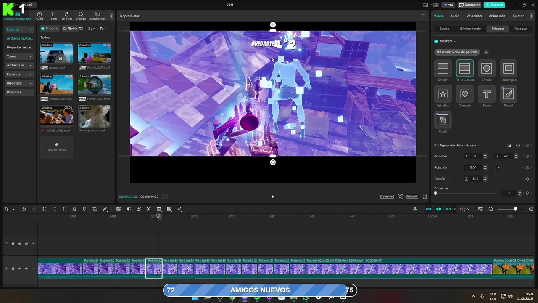Screen dimensions: 538x303
Task: Select the Rollo de película mask
Action: point(465,68)
